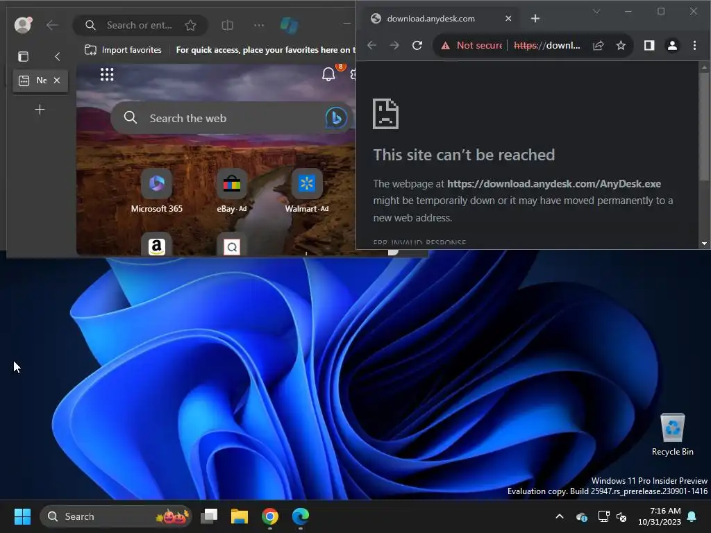Open Chrome profile icon
The width and height of the screenshot is (711, 533).
click(672, 45)
